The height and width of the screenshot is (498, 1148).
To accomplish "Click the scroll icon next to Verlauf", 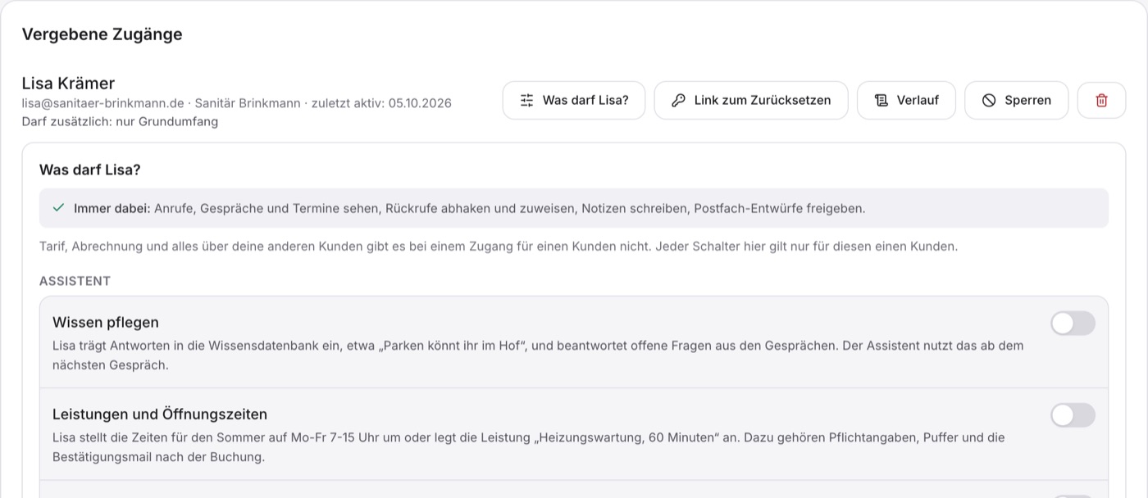I will [881, 100].
